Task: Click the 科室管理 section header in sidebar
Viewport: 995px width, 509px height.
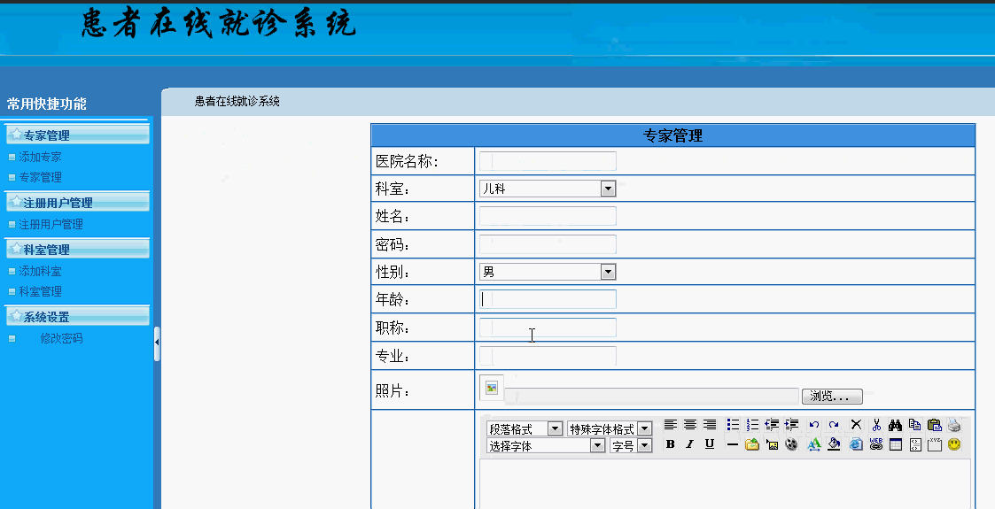Action: (x=77, y=250)
